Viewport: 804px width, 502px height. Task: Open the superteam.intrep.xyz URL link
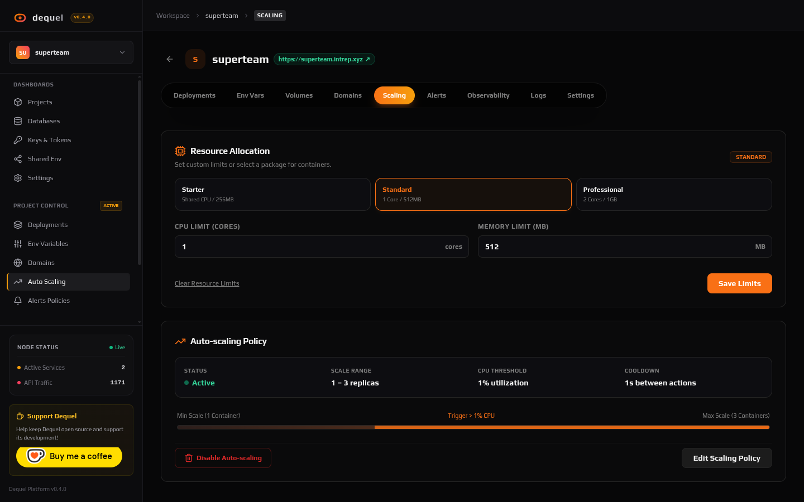(x=324, y=59)
